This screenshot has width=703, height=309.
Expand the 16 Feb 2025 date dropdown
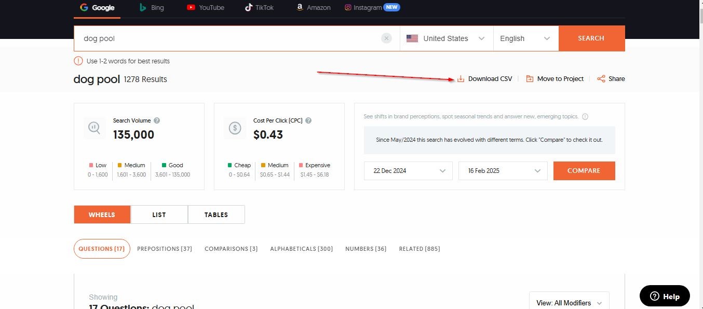click(x=503, y=171)
